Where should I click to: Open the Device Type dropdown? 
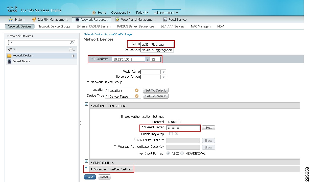137,96
